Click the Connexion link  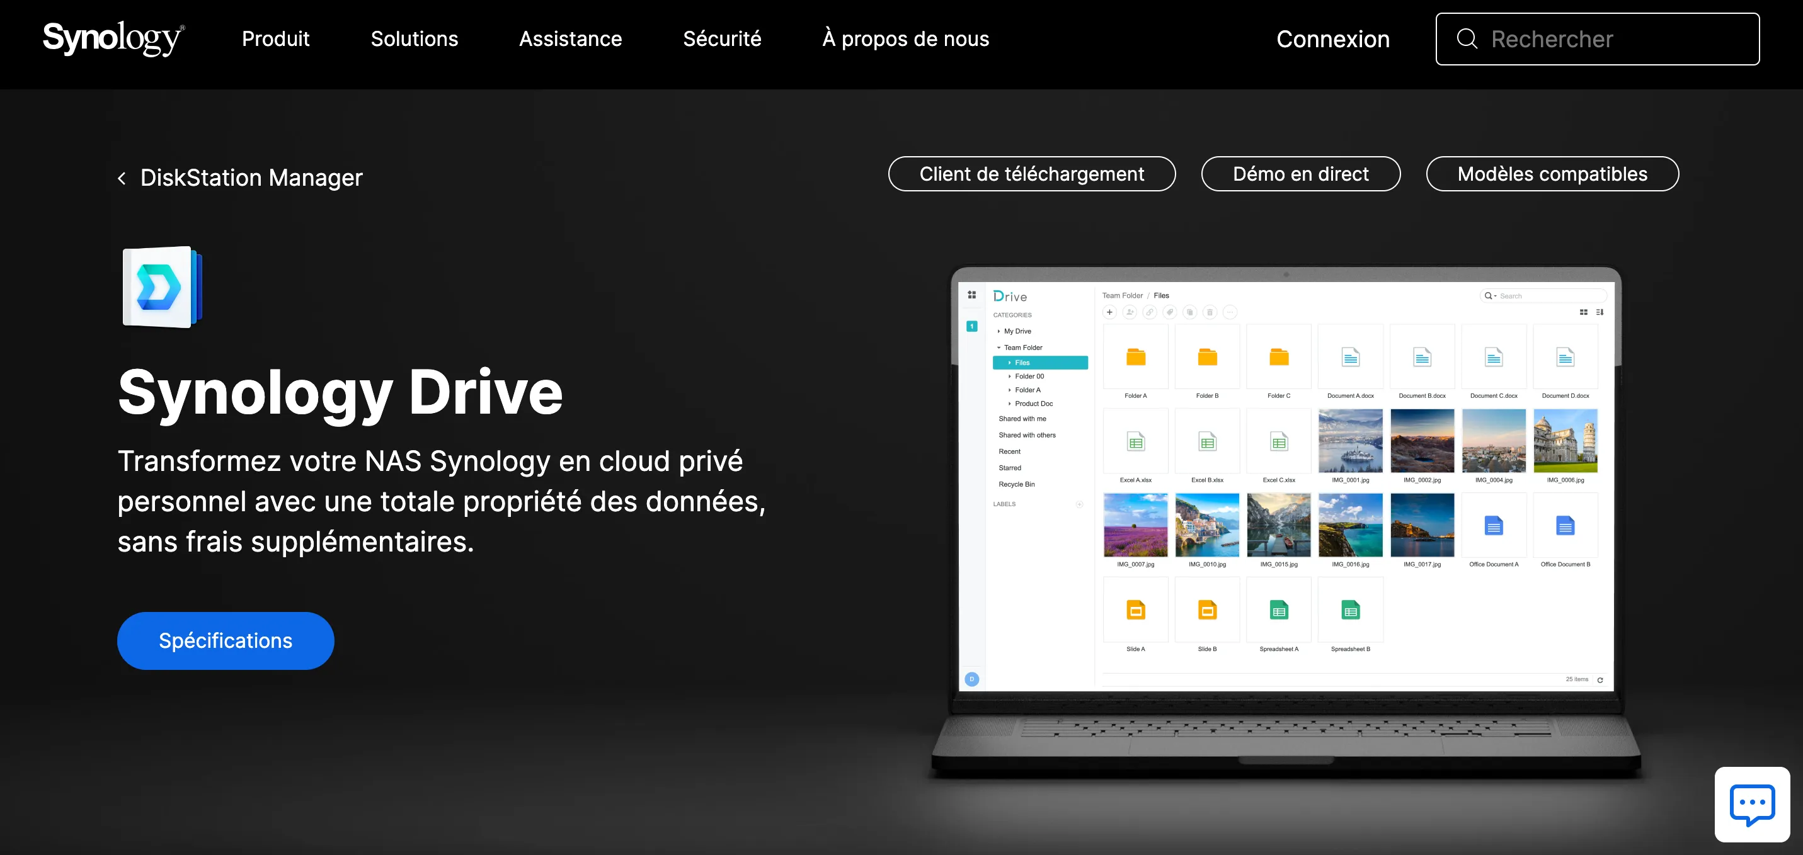pos(1332,39)
